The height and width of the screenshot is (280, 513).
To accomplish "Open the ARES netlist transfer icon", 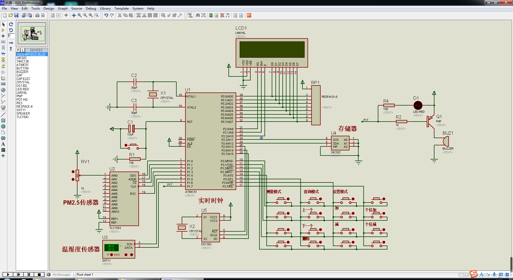I will pyautogui.click(x=249, y=15).
